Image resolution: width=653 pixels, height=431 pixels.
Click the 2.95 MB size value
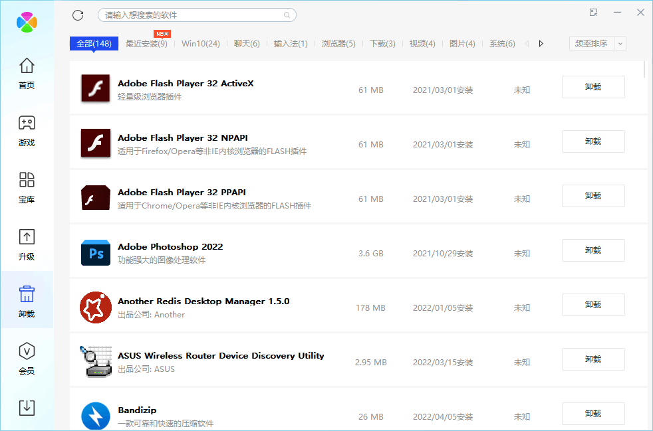[370, 363]
